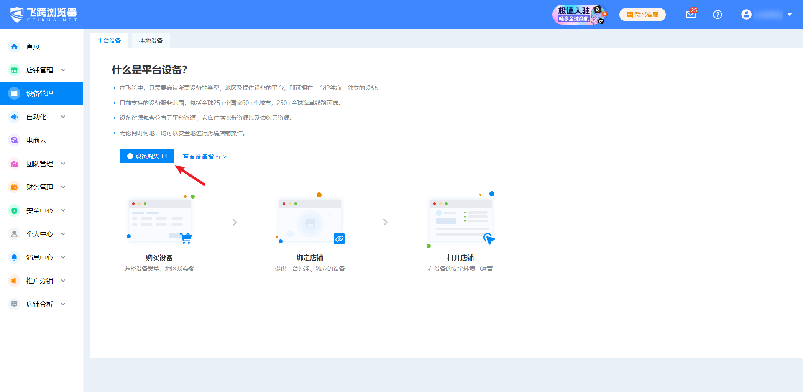Screen dimensions: 803x392
Task: Click the 电商云 cloud icon
Action: tap(14, 140)
